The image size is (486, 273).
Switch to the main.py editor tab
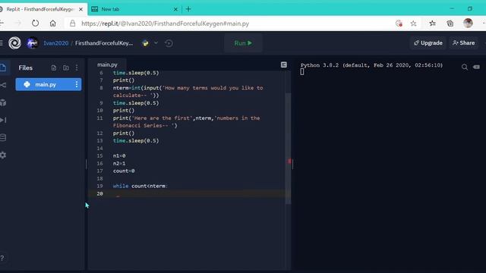point(107,64)
